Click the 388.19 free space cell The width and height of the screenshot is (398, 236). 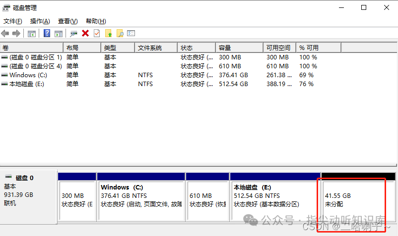click(279, 84)
